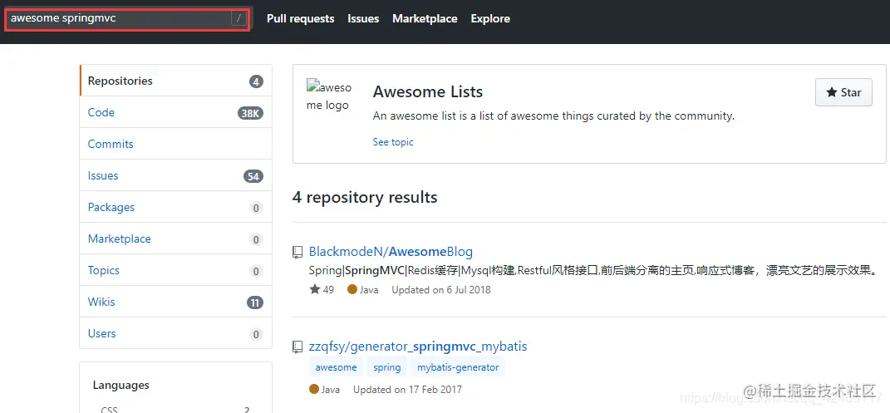Go to Explore in the header
Viewport: 890px width, 413px height.
coord(490,19)
